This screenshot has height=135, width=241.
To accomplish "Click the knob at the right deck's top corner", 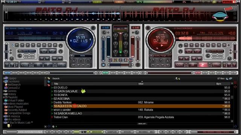I will tap(148, 28).
